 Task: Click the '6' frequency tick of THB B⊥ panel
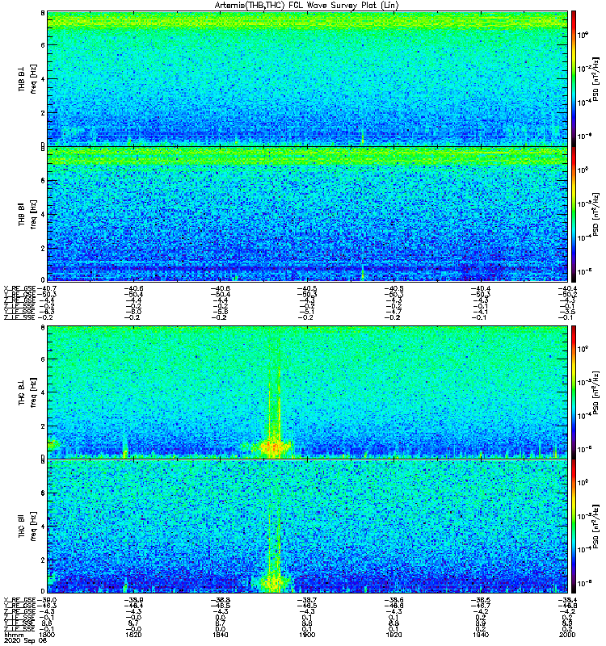(x=43, y=45)
